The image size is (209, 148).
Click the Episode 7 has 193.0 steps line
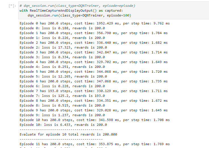coord(93,91)
